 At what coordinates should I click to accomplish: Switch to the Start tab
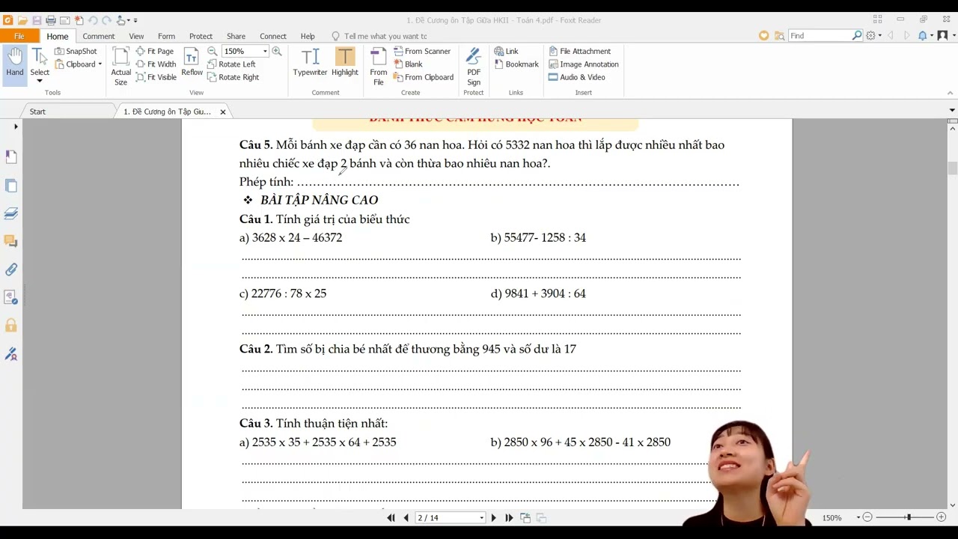37,112
